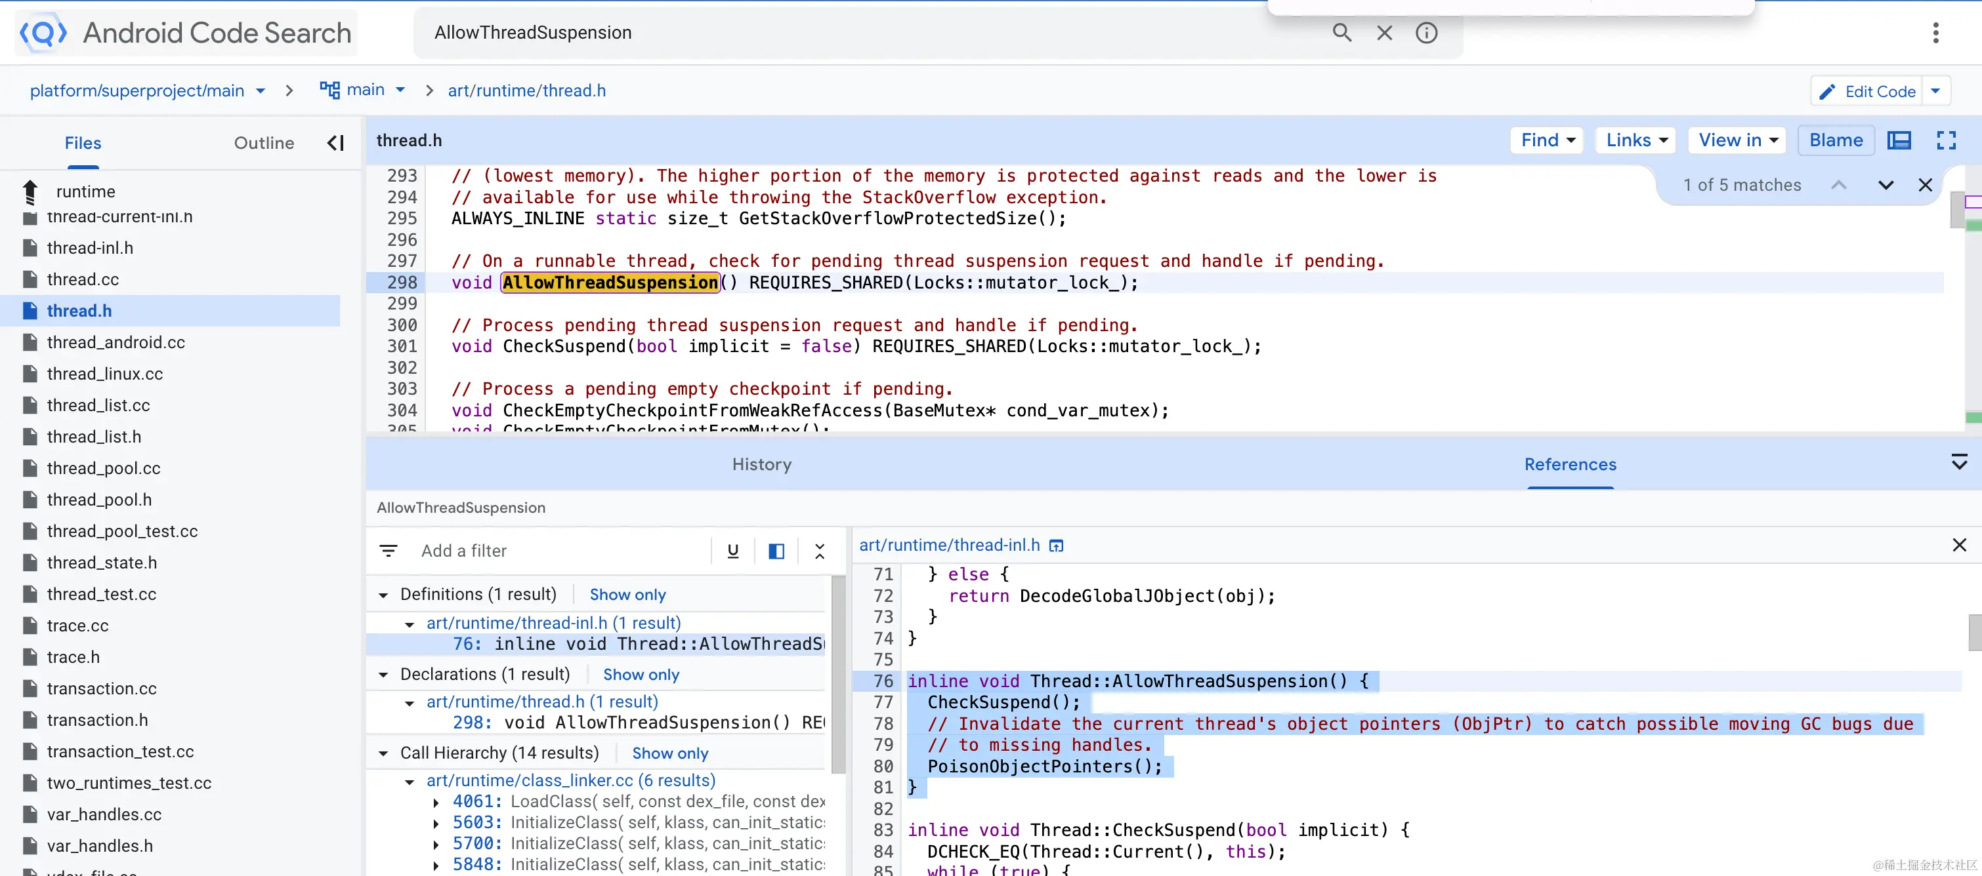Image resolution: width=1982 pixels, height=876 pixels.
Task: Collapse the file tree sidebar with arrow icon
Action: tap(335, 142)
